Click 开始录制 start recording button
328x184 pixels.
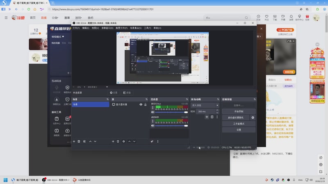tap(239, 111)
